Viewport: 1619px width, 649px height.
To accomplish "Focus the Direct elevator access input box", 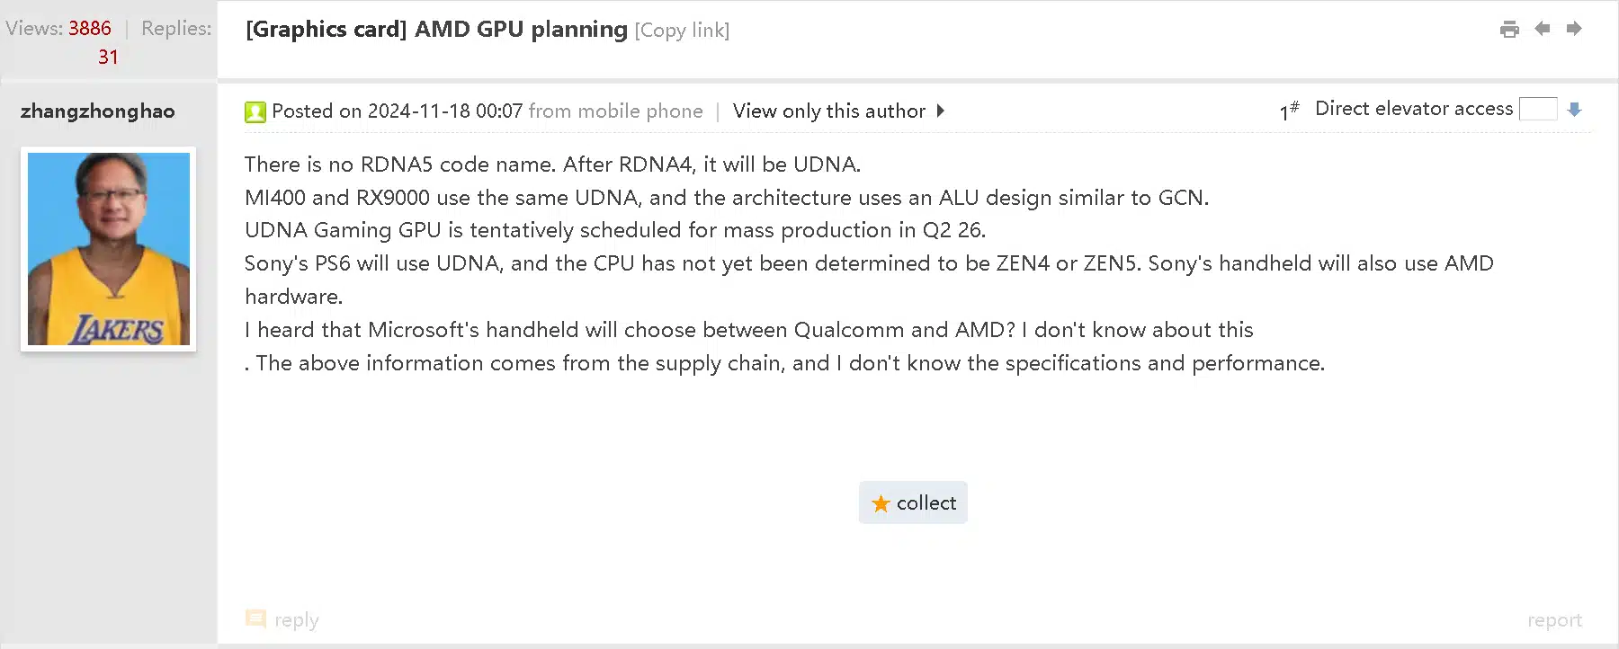I will coord(1537,109).
